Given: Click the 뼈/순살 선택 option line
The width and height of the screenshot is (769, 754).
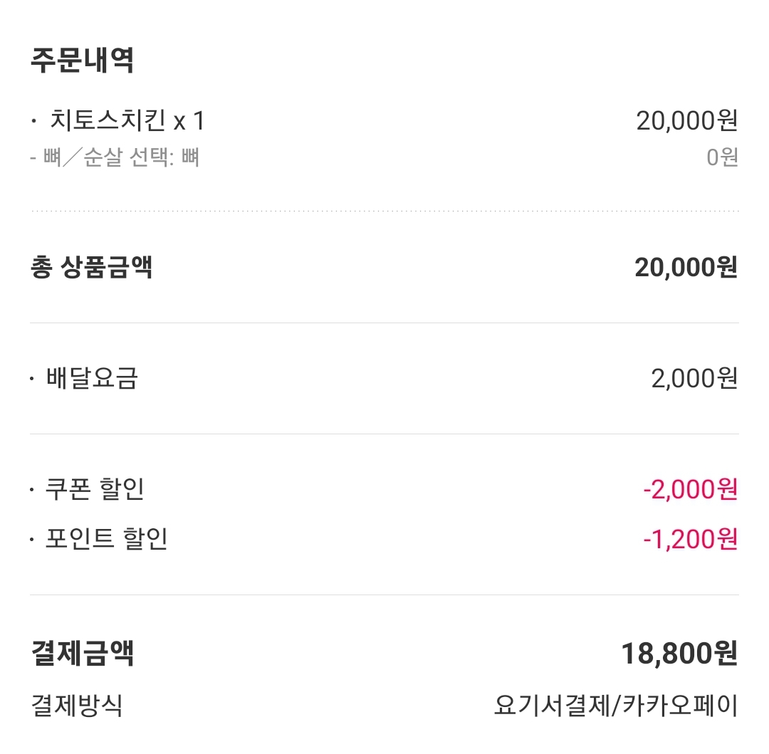Looking at the screenshot, I should click(x=115, y=157).
